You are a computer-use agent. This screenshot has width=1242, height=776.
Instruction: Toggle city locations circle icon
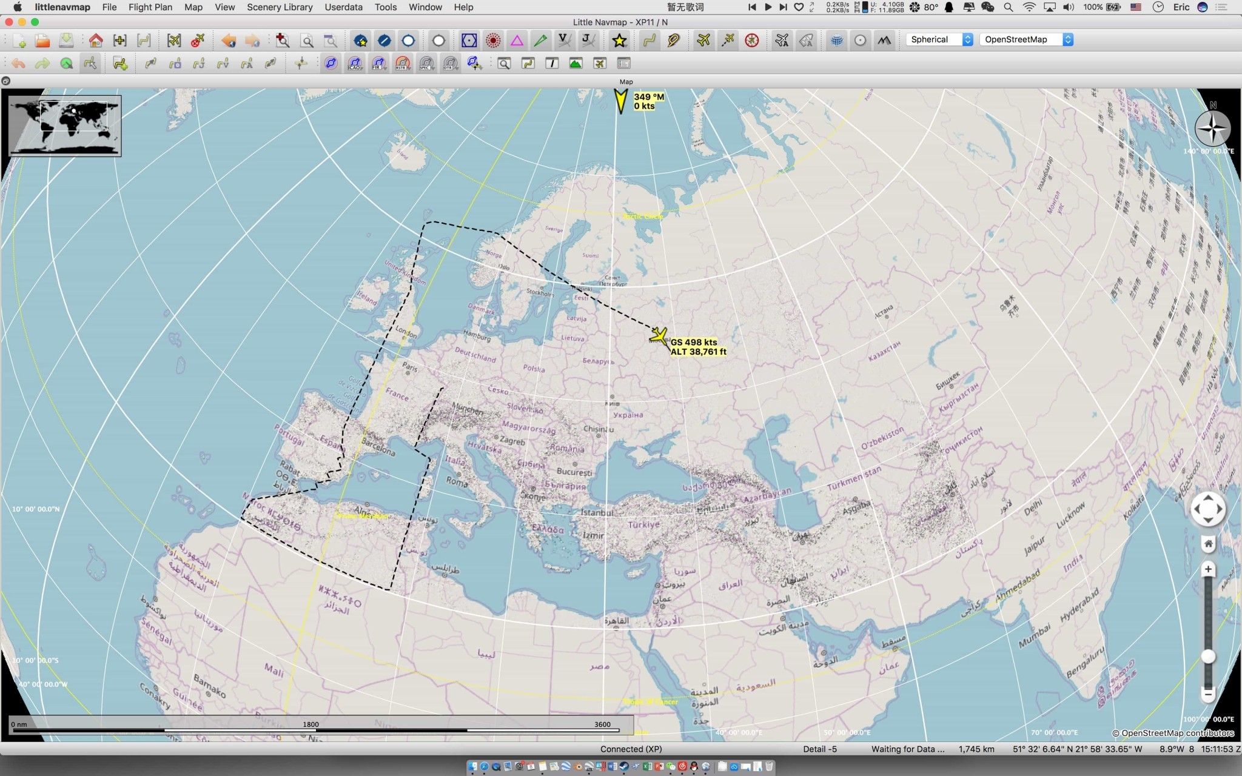coord(860,41)
